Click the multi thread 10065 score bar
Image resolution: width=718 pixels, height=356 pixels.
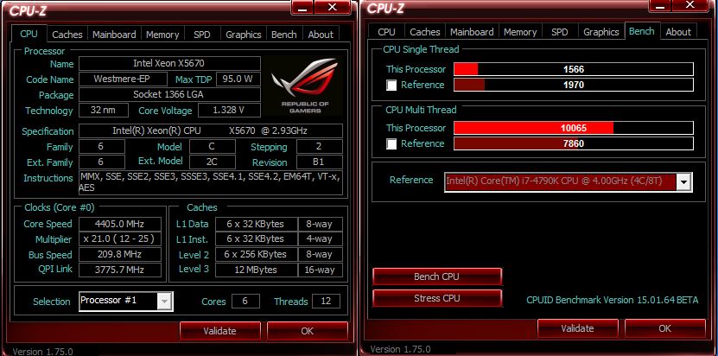574,128
